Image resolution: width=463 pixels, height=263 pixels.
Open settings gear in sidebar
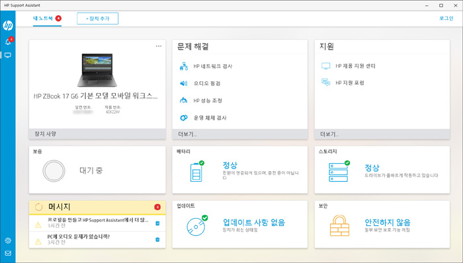click(x=8, y=241)
